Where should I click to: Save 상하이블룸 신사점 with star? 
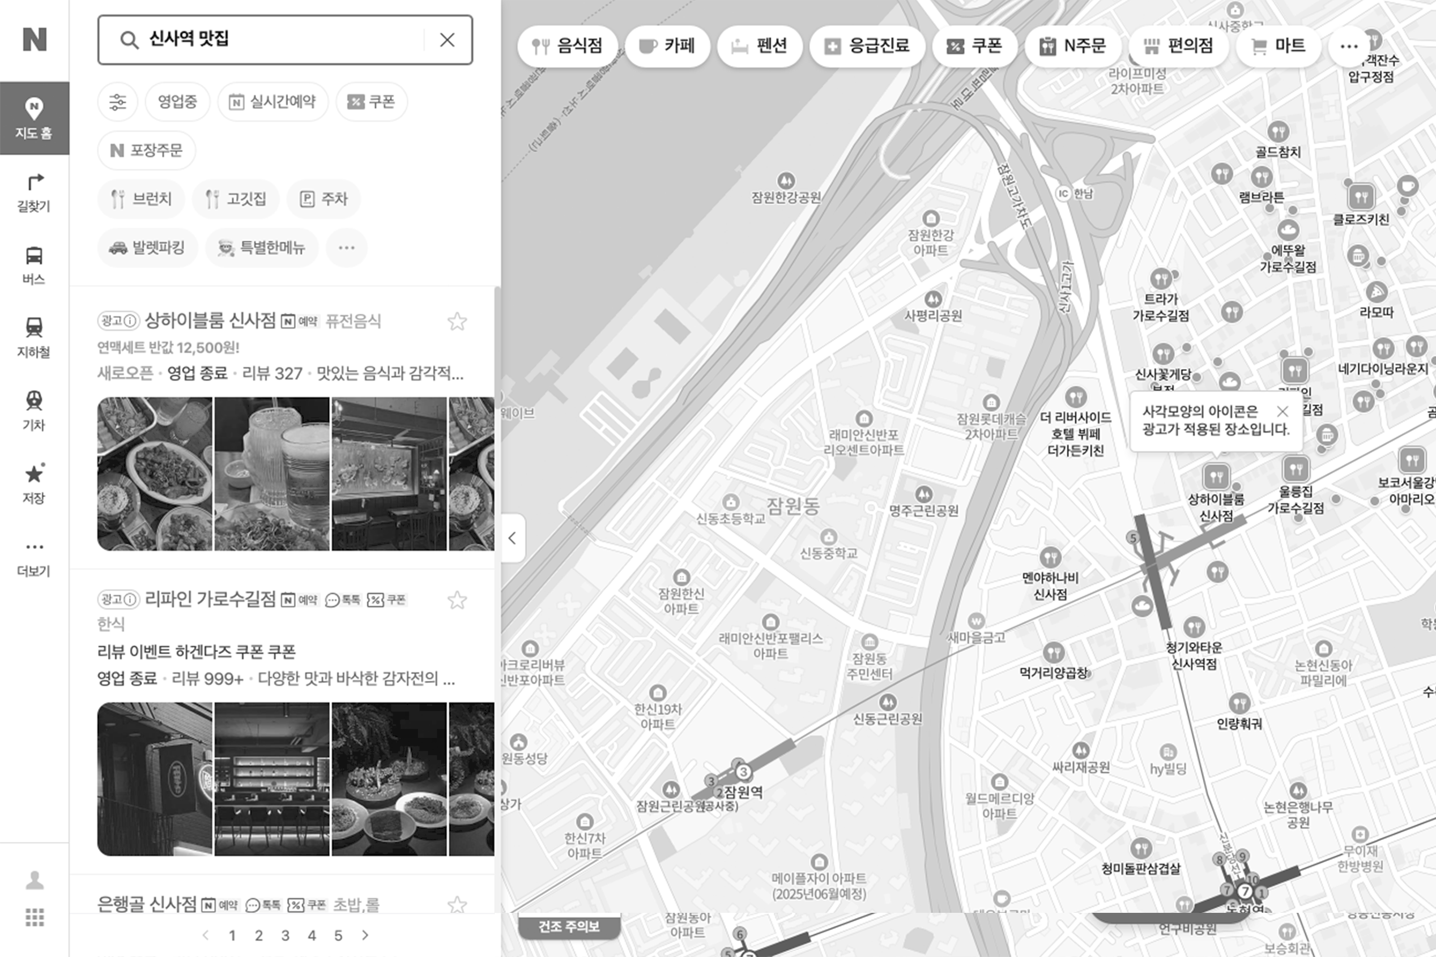click(457, 322)
